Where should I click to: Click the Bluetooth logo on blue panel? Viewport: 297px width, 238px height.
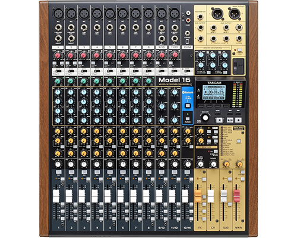coord(187,92)
